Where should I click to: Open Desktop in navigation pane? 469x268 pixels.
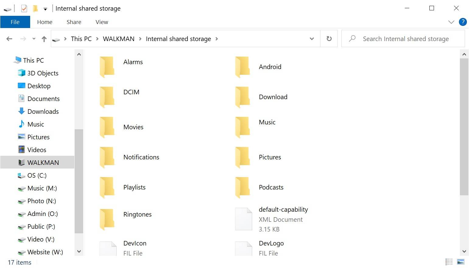(39, 86)
